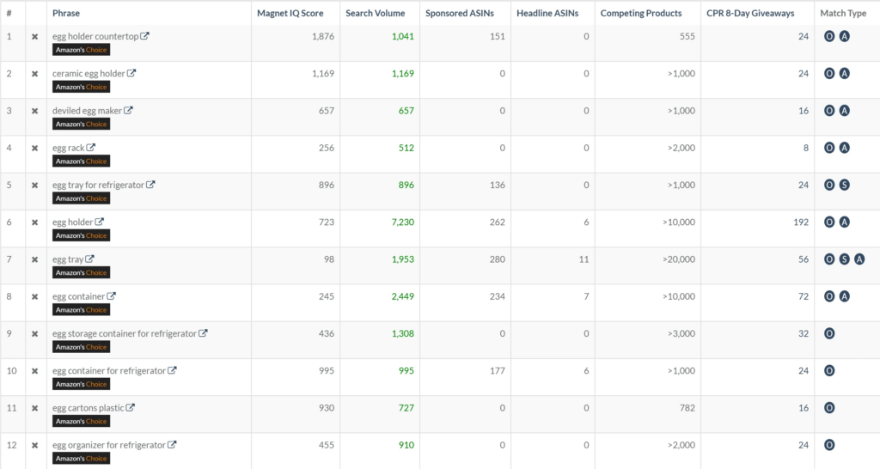The width and height of the screenshot is (880, 469).
Task: Delete the 'egg rack' keyword row
Action: (x=35, y=149)
